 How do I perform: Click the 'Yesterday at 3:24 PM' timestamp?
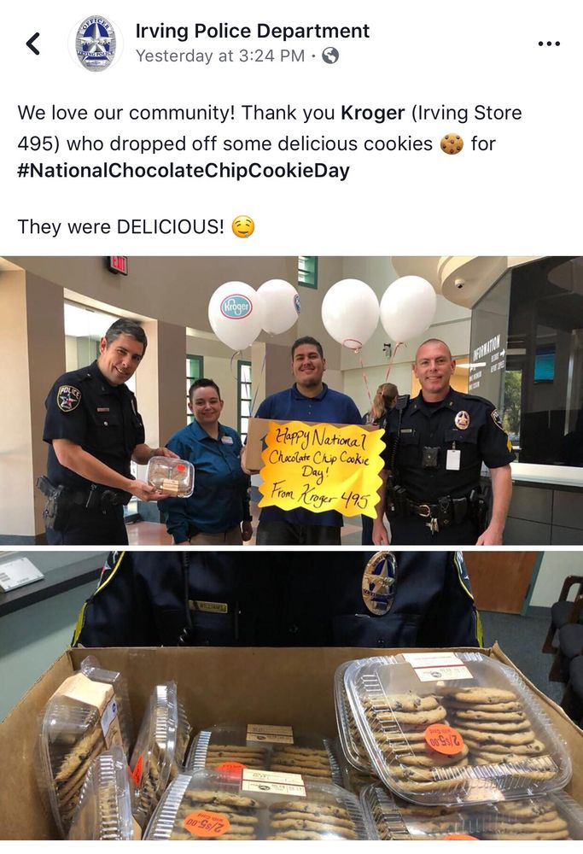point(220,56)
